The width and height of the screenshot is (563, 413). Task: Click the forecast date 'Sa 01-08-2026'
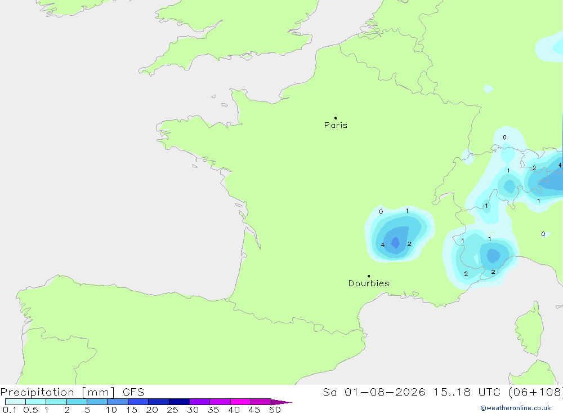coord(374,392)
